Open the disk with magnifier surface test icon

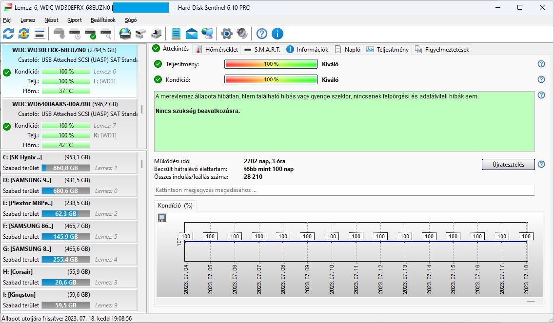click(106, 34)
